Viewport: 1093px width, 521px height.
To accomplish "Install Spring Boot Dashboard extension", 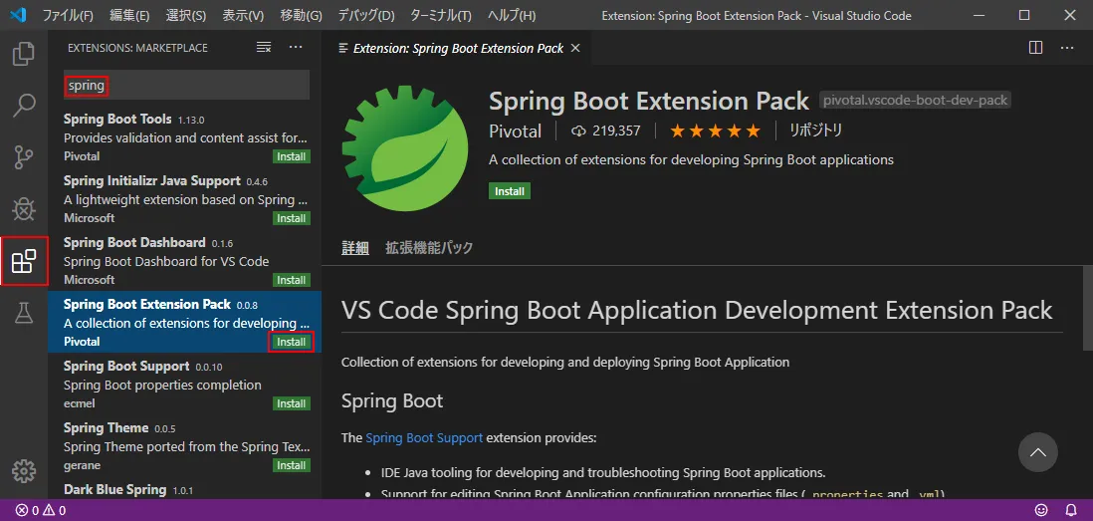I will (x=292, y=280).
